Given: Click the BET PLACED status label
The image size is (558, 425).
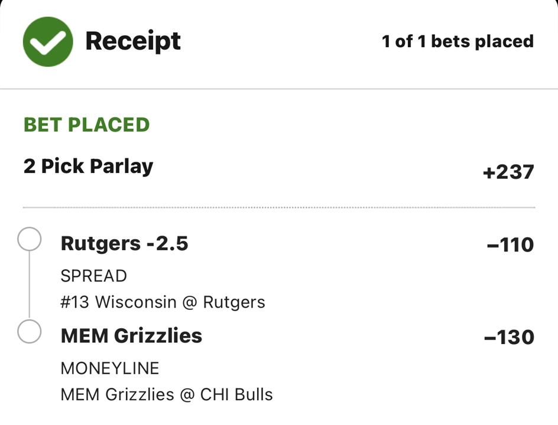Looking at the screenshot, I should (x=86, y=125).
